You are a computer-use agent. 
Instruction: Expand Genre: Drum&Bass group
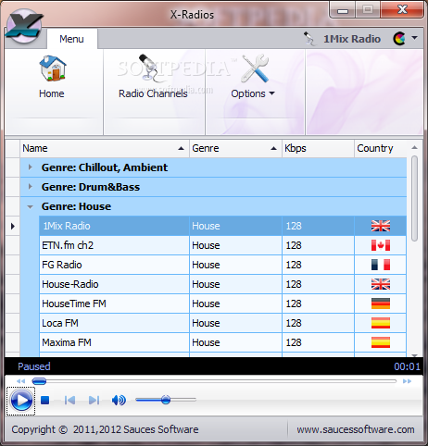[x=30, y=187]
